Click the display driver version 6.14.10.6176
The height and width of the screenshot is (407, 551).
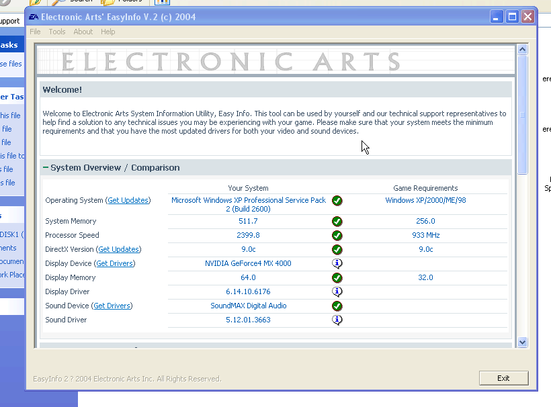[x=248, y=292]
